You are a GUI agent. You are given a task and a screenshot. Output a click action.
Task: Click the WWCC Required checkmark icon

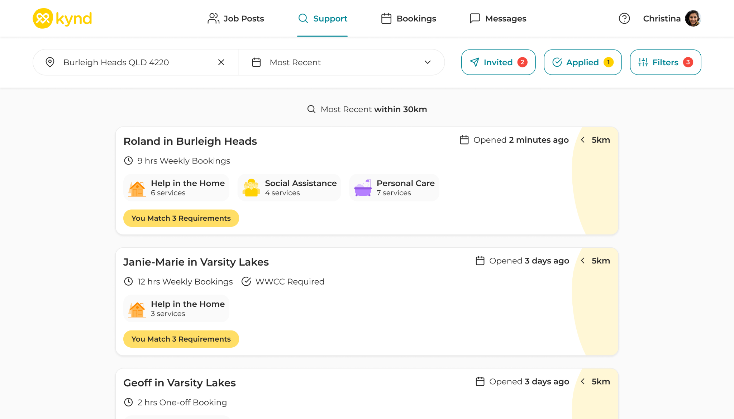point(246,282)
